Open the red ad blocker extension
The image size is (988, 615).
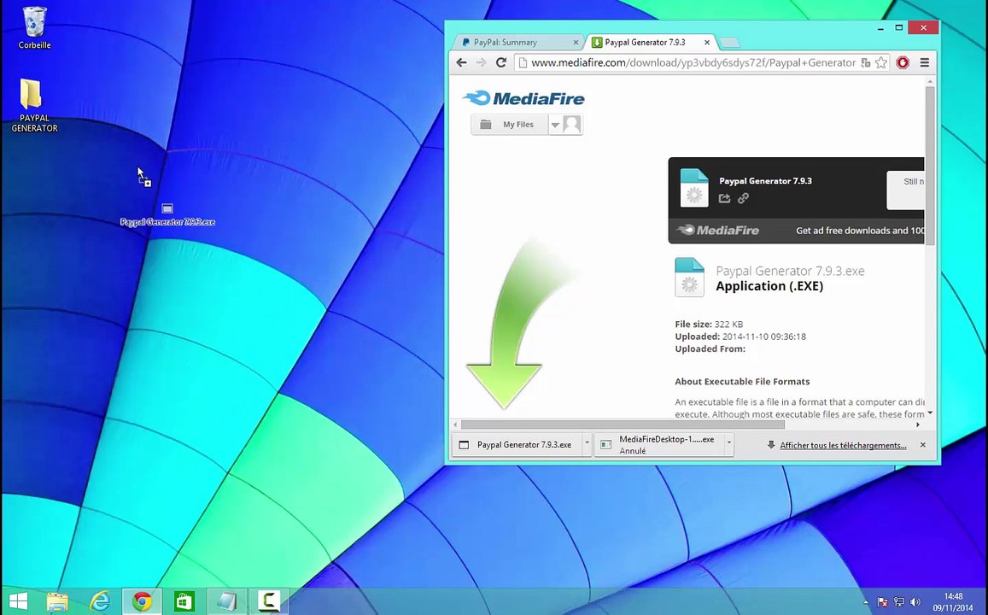903,62
